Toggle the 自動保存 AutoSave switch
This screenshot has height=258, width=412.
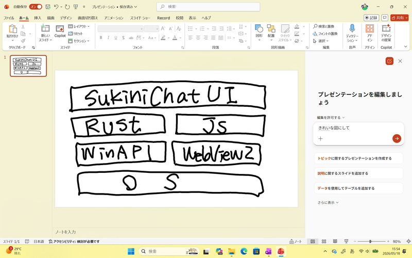(x=36, y=7)
